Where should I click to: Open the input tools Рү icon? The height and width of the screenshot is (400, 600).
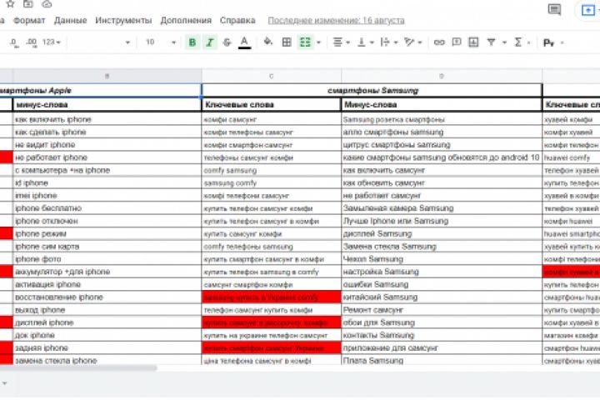tap(548, 42)
